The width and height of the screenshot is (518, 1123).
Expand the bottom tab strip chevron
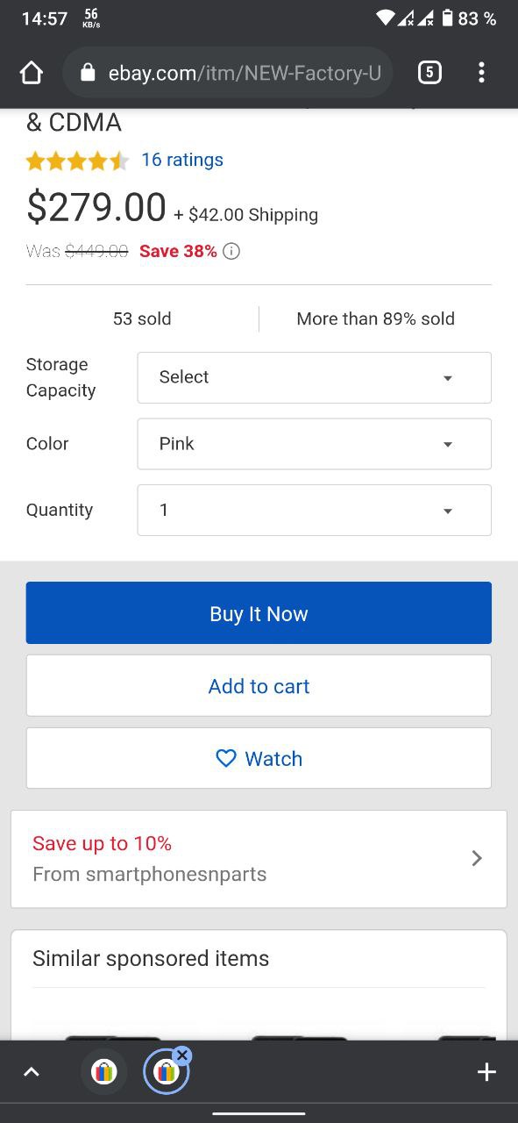point(31,1071)
